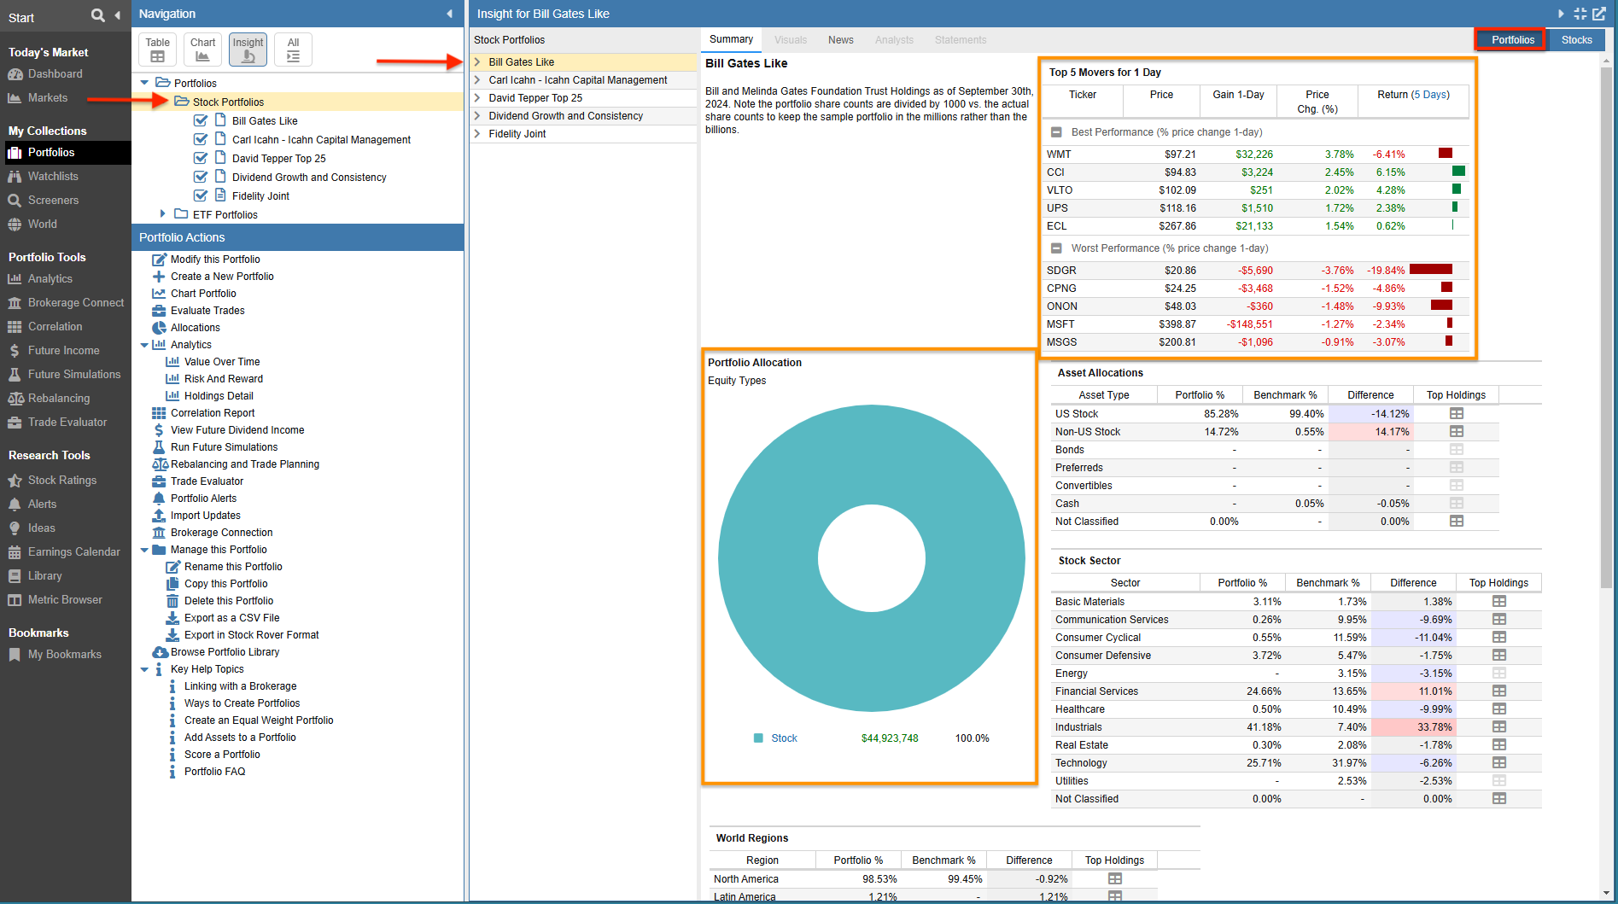Screen dimensions: 1618x904
Task: Expand Fidelity Joint row in Stock Portfolios list
Action: pyautogui.click(x=477, y=134)
